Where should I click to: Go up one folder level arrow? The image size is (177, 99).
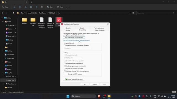coord(13,13)
